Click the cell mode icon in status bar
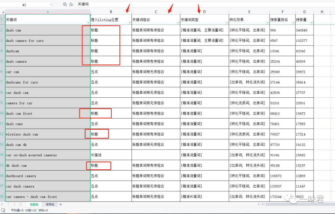Viewport: 335px width, 214px height. coord(3,210)
